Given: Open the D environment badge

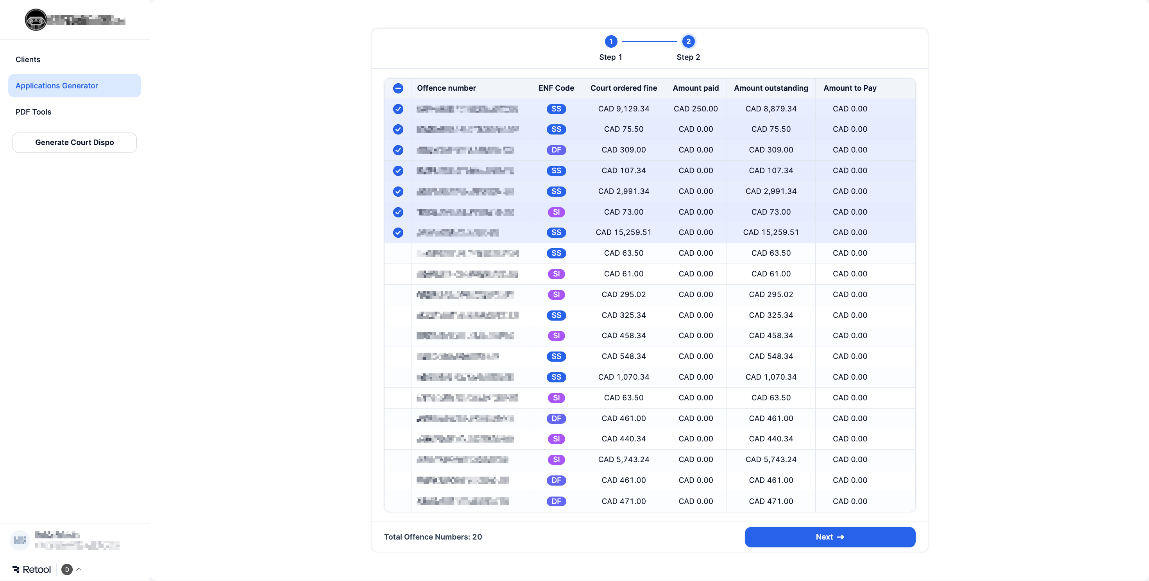Looking at the screenshot, I should point(67,569).
